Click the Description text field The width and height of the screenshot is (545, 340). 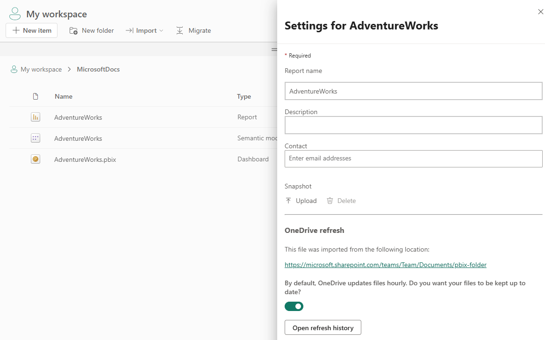413,125
